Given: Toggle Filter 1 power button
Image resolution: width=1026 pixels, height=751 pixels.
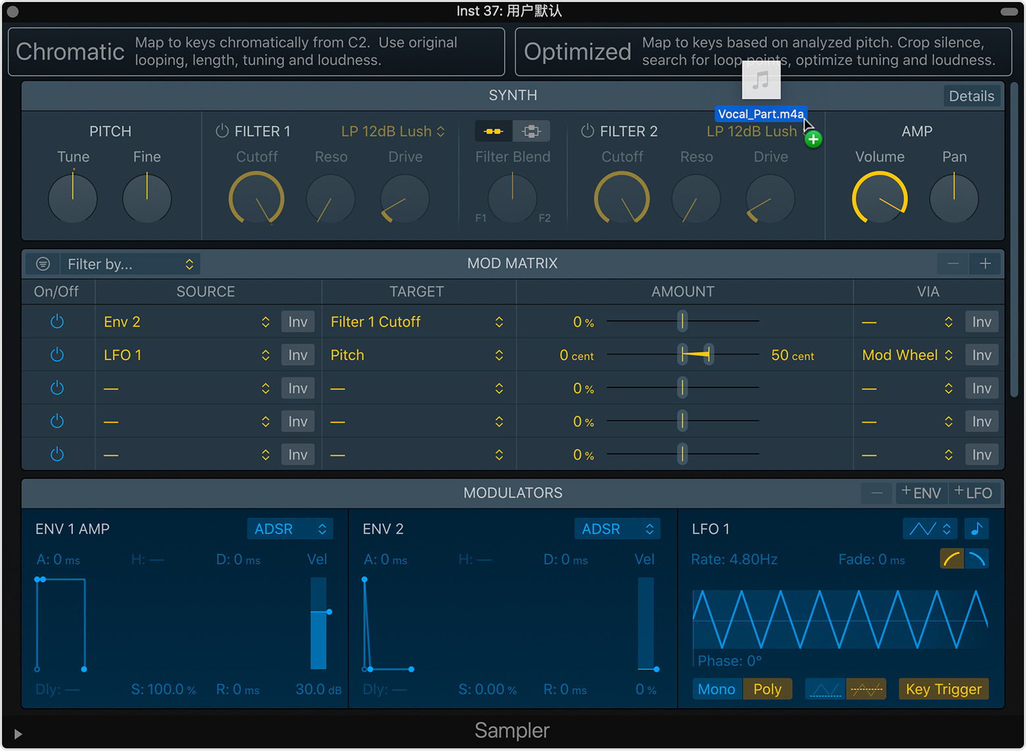Looking at the screenshot, I should [x=222, y=132].
